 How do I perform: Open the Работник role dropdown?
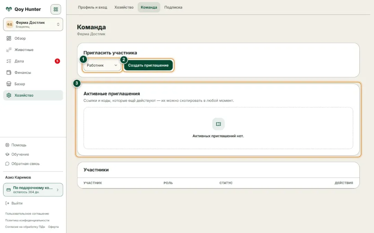102,65
